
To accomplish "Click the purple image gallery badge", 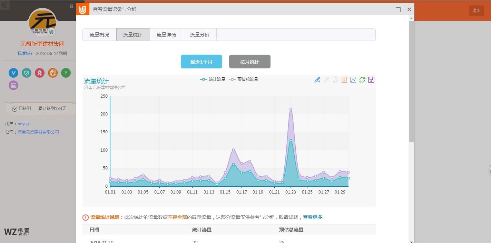I will [x=13, y=85].
